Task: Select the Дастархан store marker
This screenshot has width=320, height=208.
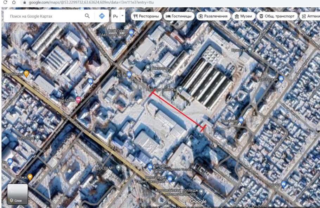Action: click(x=281, y=79)
